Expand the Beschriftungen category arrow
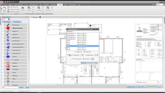165x93 pixels. click(3, 25)
